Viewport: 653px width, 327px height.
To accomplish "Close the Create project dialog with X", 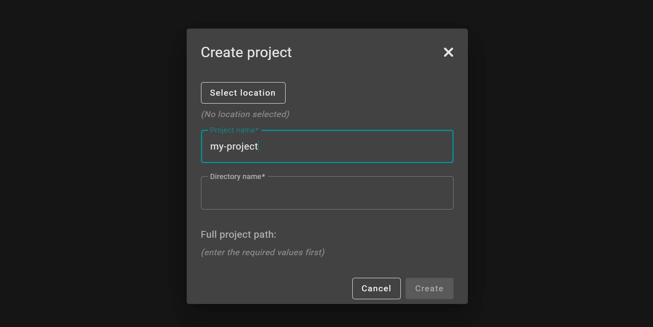I will (x=448, y=52).
